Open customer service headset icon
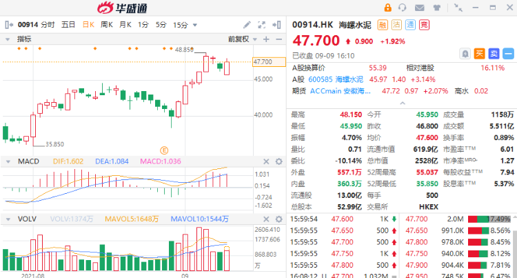This screenshot has height=278, width=517. 403,8
